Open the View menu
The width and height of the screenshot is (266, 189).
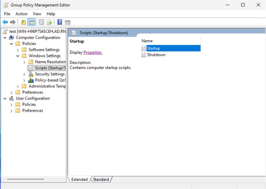tap(37, 14)
